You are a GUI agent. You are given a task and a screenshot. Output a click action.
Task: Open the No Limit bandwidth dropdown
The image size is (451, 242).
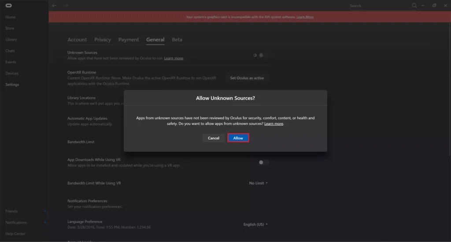tap(258, 183)
